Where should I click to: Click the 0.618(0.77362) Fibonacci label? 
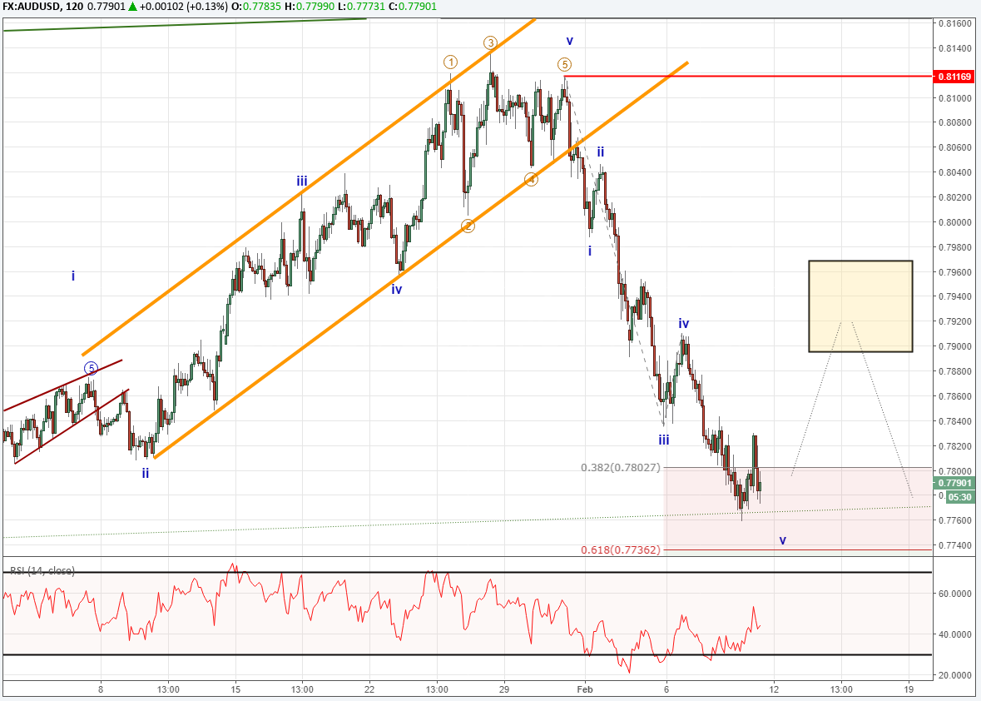pos(620,550)
